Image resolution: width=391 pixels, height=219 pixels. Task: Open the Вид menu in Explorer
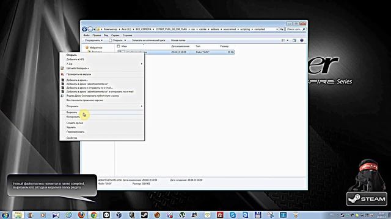pyautogui.click(x=106, y=35)
